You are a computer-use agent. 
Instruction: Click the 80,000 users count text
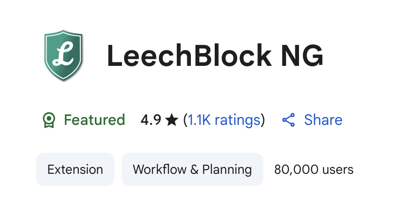click(x=314, y=170)
